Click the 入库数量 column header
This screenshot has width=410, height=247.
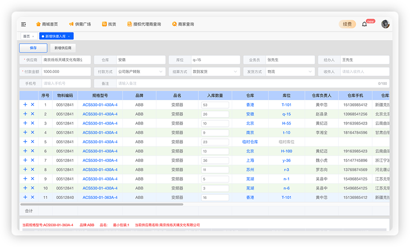pos(215,96)
